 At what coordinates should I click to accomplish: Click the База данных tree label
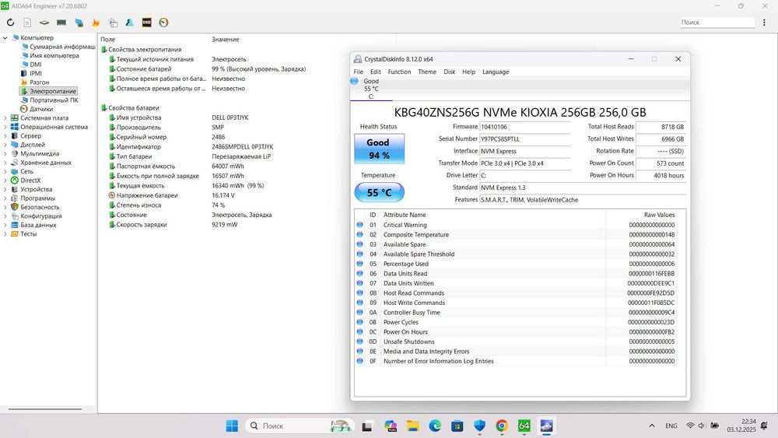[38, 225]
